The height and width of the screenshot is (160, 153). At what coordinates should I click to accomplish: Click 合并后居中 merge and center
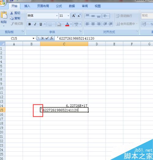(125, 24)
